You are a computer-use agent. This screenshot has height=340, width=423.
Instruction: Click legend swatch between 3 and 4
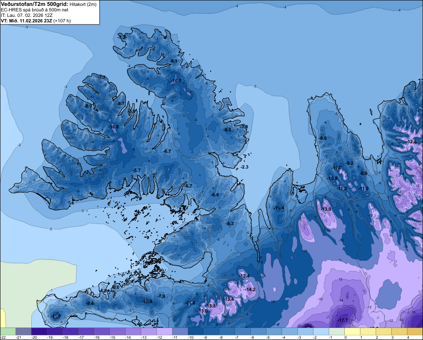[399, 332]
